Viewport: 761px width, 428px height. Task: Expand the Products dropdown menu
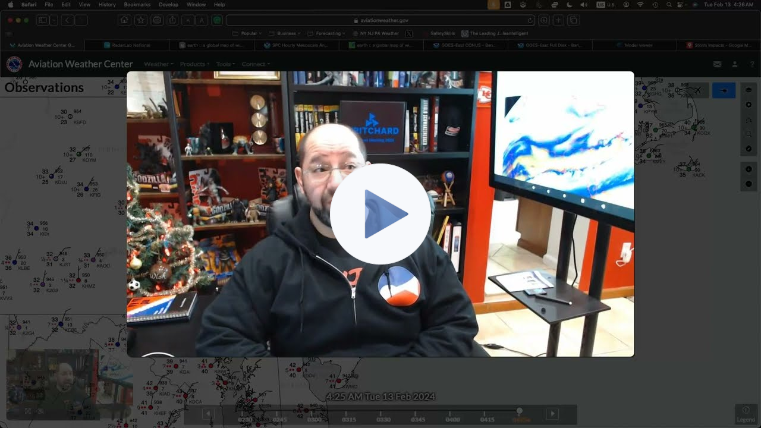[194, 64]
